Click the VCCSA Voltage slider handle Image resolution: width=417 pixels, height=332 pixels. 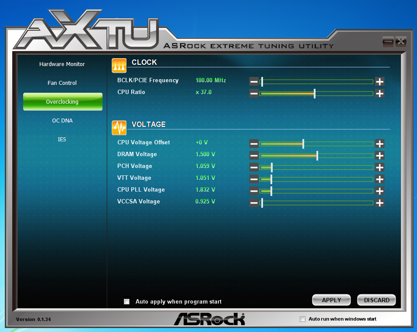click(x=262, y=203)
